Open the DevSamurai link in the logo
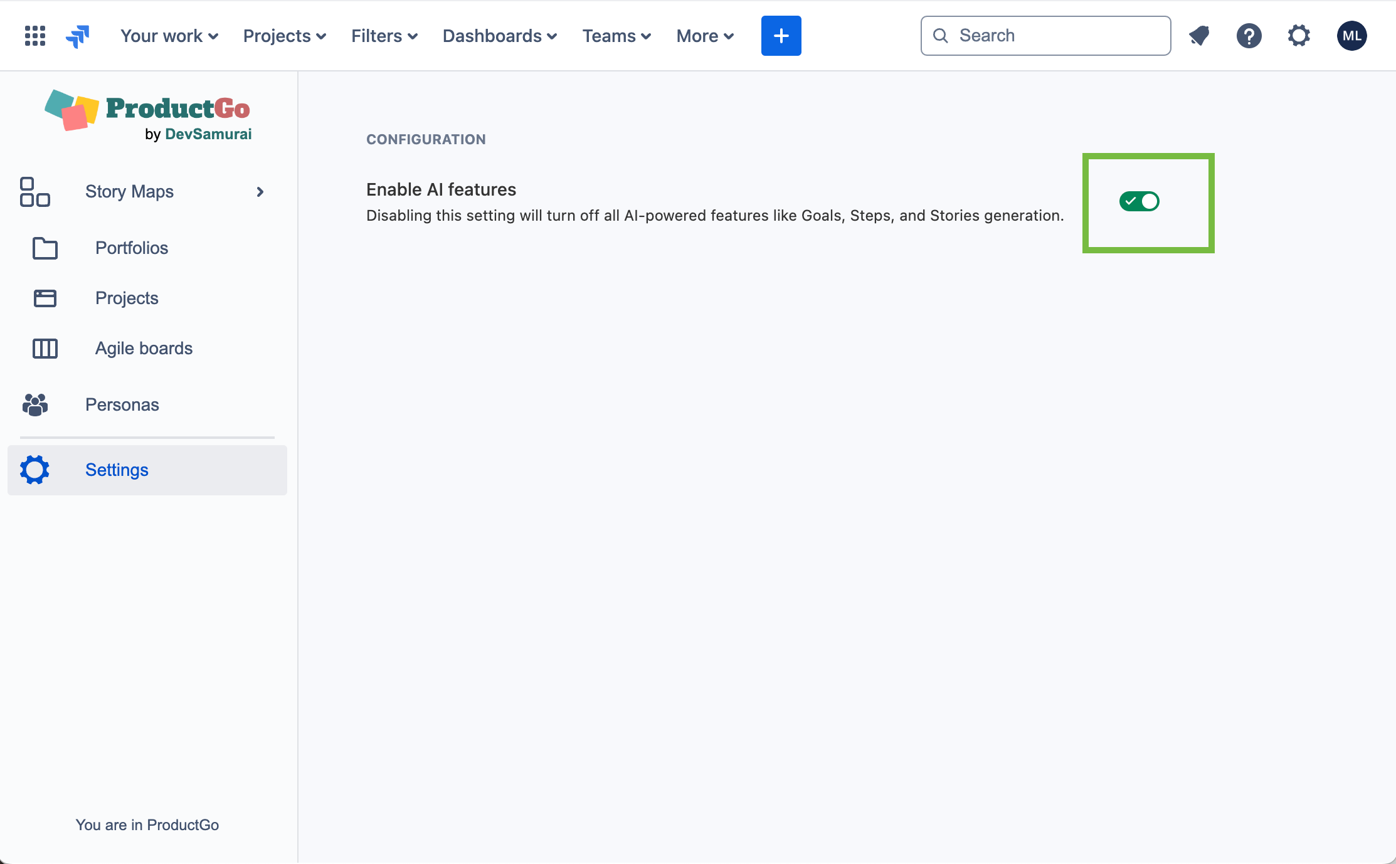The height and width of the screenshot is (864, 1396). pos(208,134)
